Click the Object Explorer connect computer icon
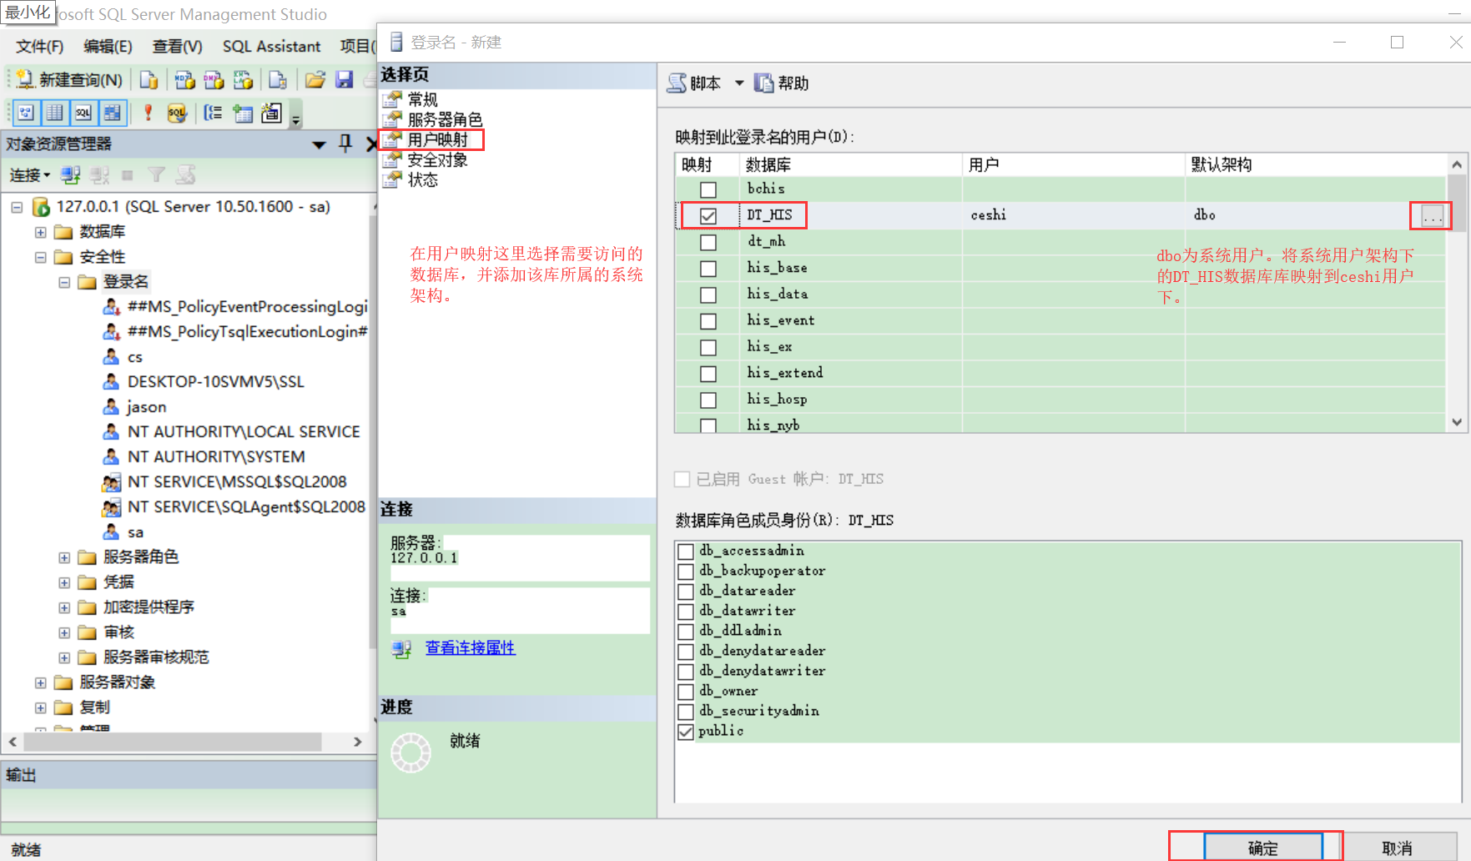Image resolution: width=1471 pixels, height=861 pixels. point(71,175)
